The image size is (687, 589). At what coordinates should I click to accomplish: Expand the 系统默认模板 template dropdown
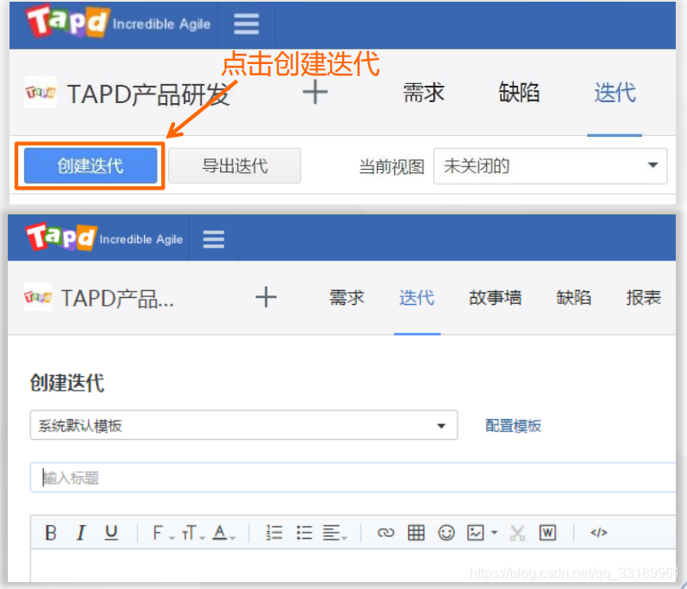coord(244,425)
